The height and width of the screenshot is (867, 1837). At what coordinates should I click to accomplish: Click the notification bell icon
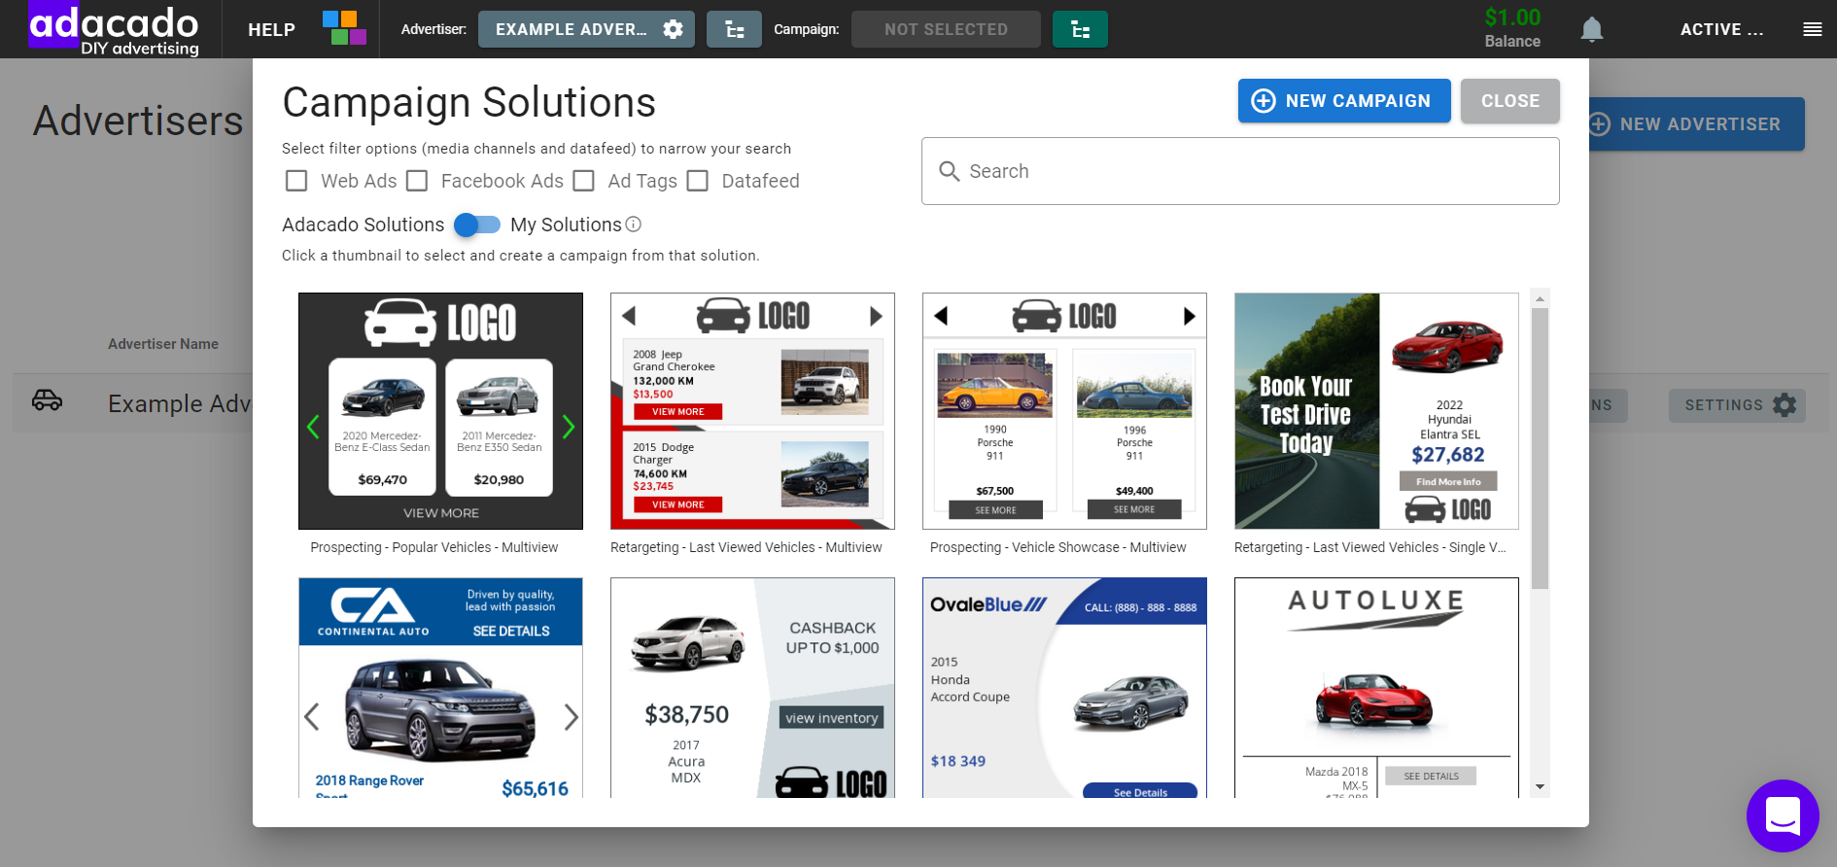pos(1591,30)
